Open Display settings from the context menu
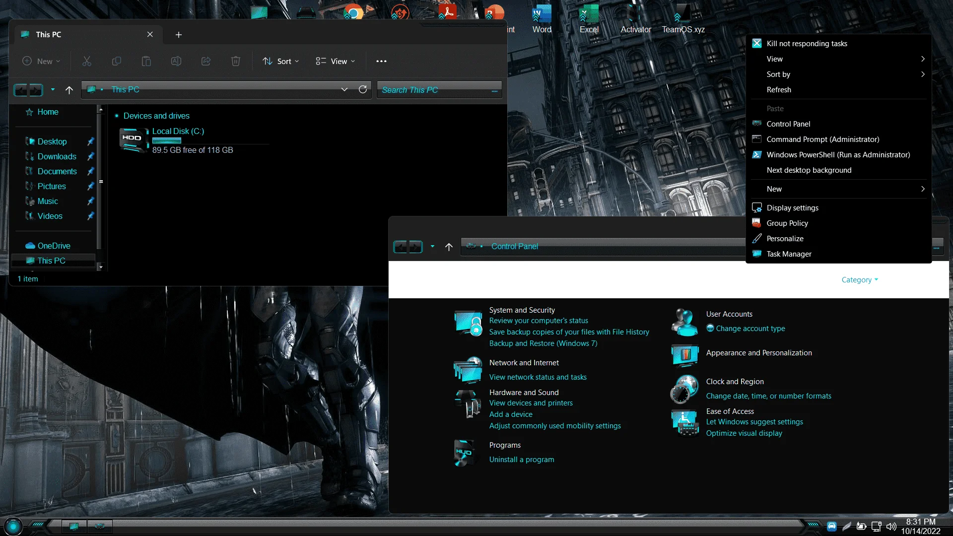 click(839, 208)
